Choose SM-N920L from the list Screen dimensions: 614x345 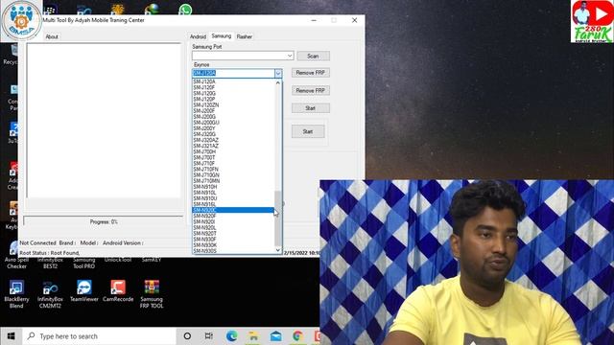pyautogui.click(x=233, y=228)
